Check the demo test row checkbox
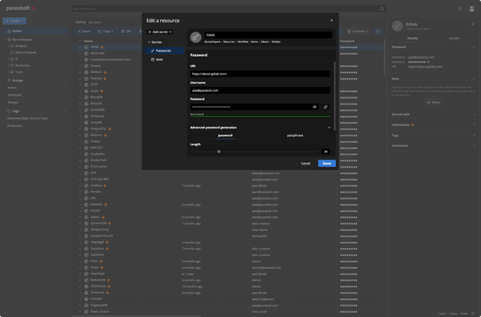The width and height of the screenshot is (481, 317). tap(75, 54)
